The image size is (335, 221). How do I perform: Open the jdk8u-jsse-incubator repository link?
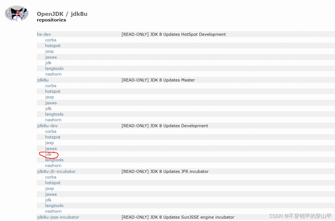point(58,217)
